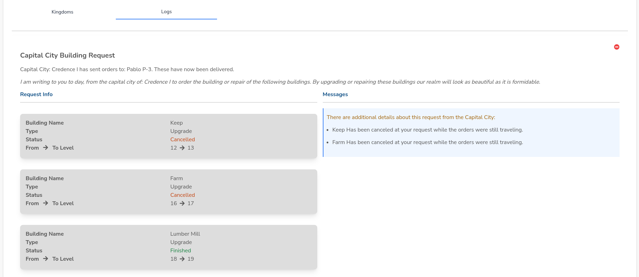Screen dimensions: 639x277
Task: Click the arrow between levels 16 and 17
Action: (x=182, y=203)
